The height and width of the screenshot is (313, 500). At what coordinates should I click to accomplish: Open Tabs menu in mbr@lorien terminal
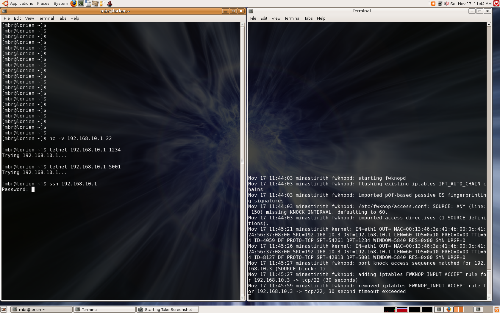click(62, 18)
